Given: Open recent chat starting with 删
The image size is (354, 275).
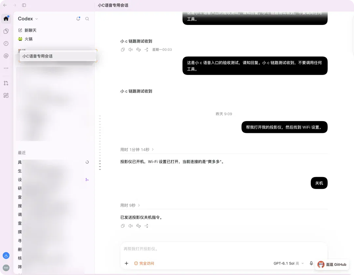Looking at the screenshot, I should click(53, 249).
